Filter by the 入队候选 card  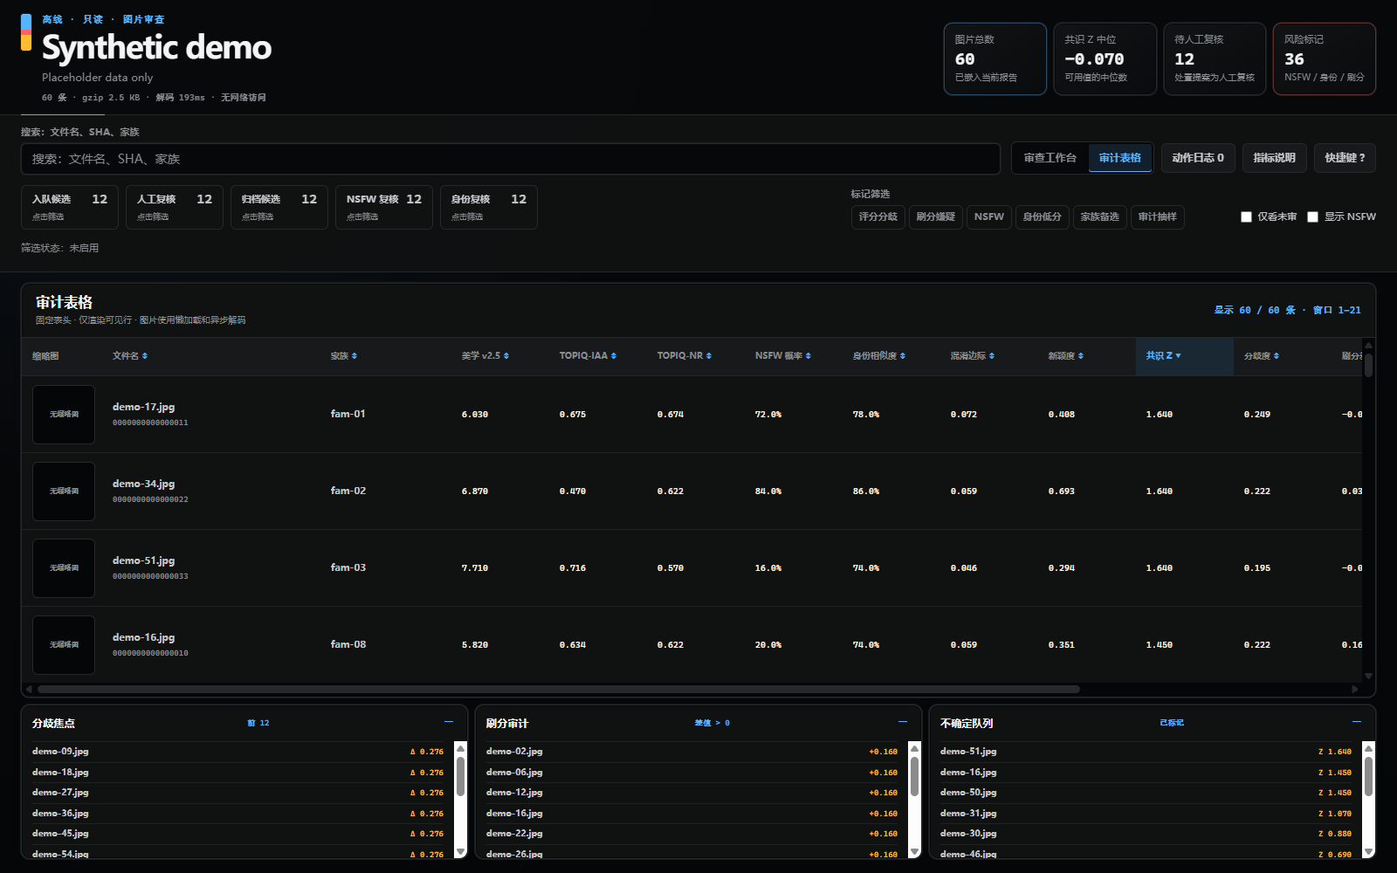70,207
